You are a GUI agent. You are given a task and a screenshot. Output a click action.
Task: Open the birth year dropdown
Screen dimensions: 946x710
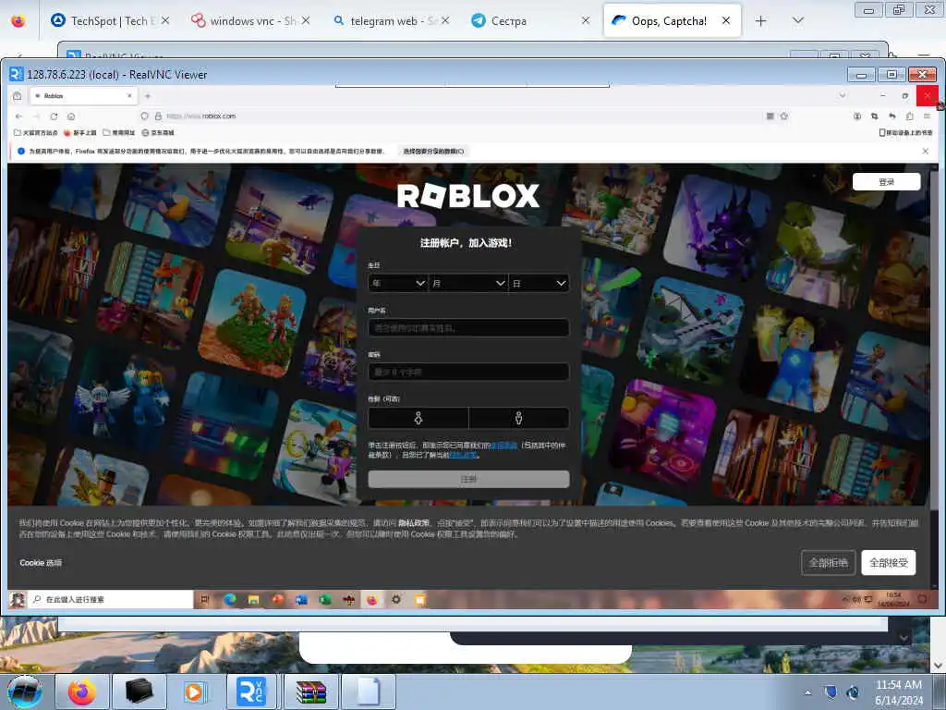tap(398, 283)
